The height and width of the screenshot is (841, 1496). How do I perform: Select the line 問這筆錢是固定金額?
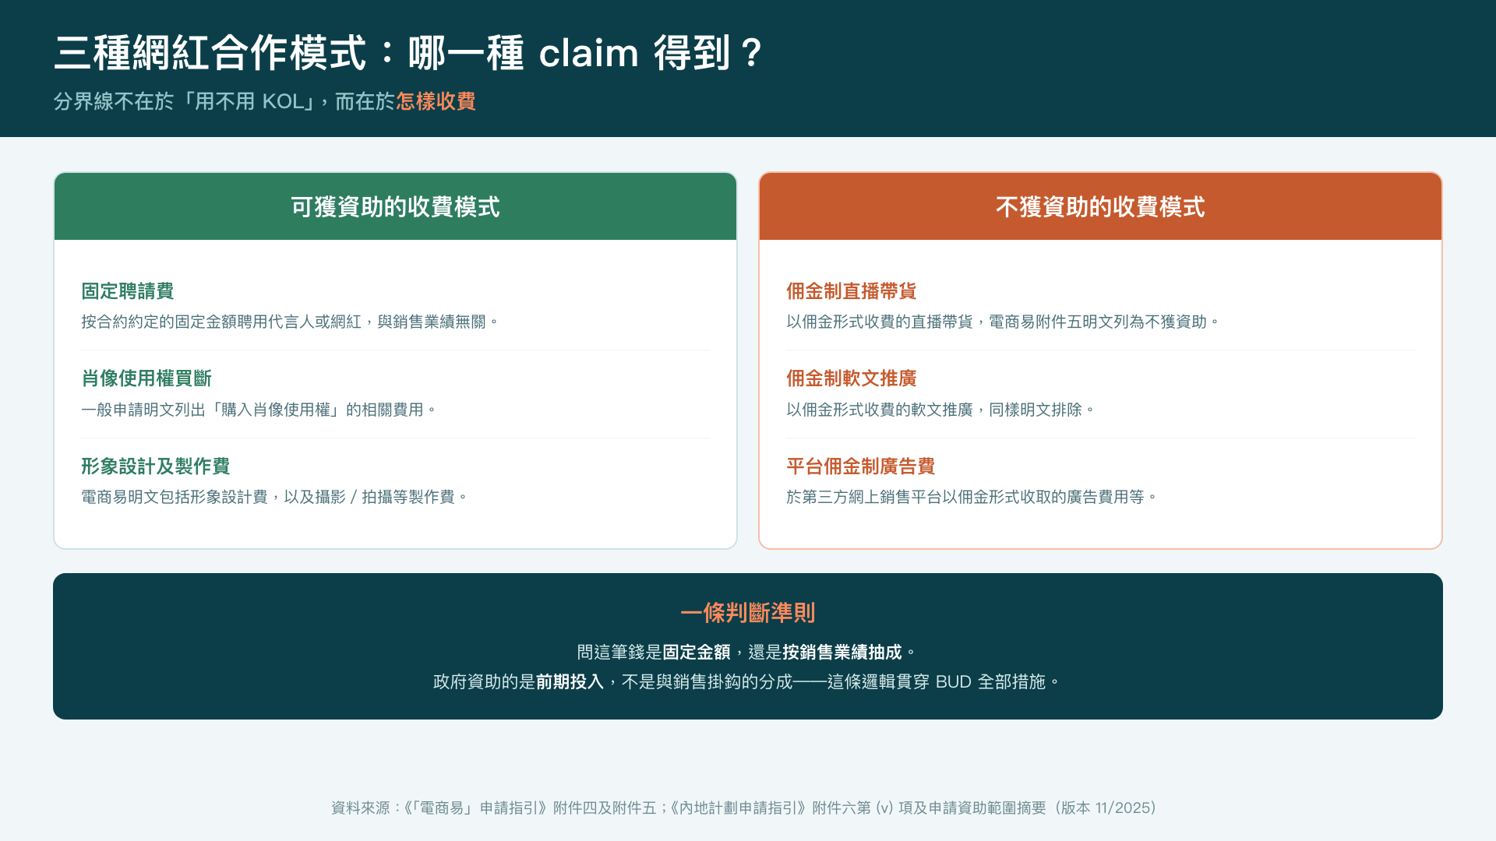[x=748, y=652]
